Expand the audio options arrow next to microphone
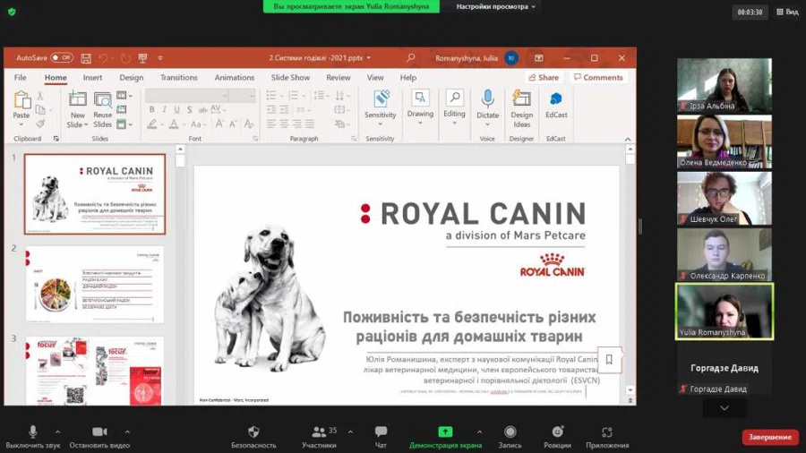This screenshot has height=453, width=806. [57, 432]
